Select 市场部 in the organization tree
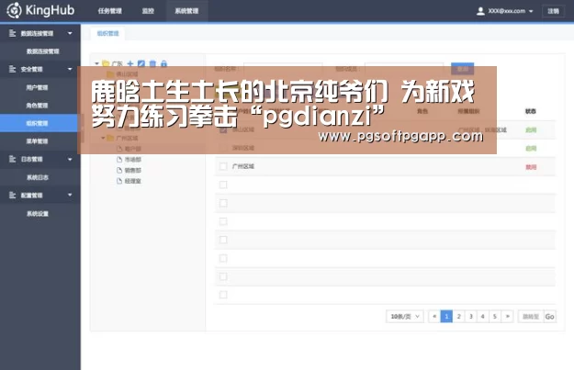The height and width of the screenshot is (370, 574). tap(133, 160)
